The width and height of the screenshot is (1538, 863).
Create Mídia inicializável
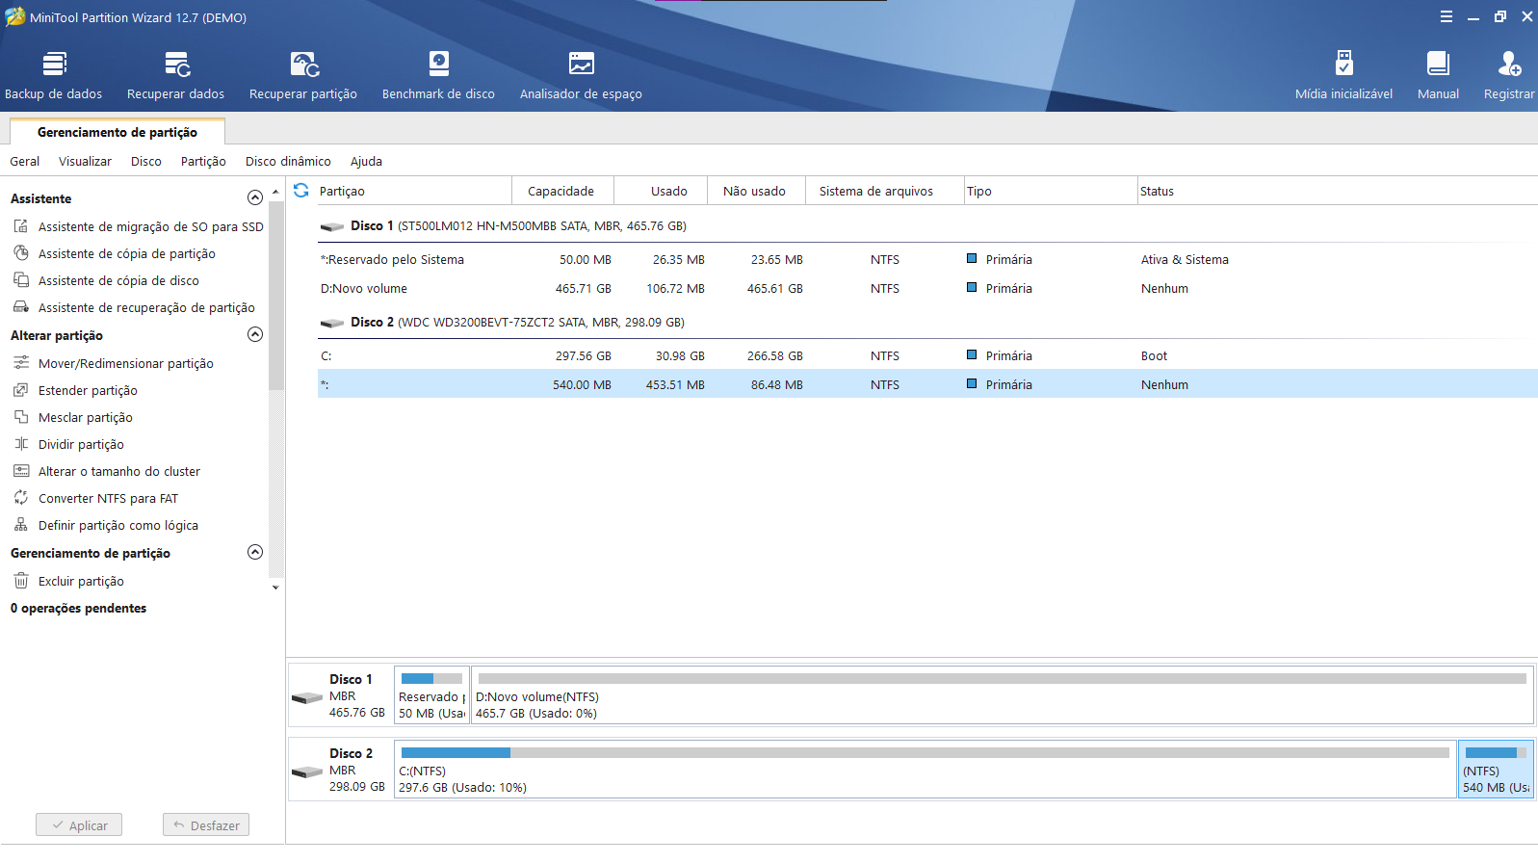click(1343, 76)
